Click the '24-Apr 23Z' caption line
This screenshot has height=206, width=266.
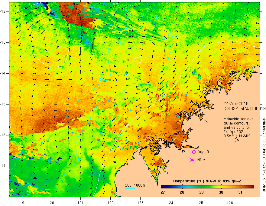[x=234, y=132]
